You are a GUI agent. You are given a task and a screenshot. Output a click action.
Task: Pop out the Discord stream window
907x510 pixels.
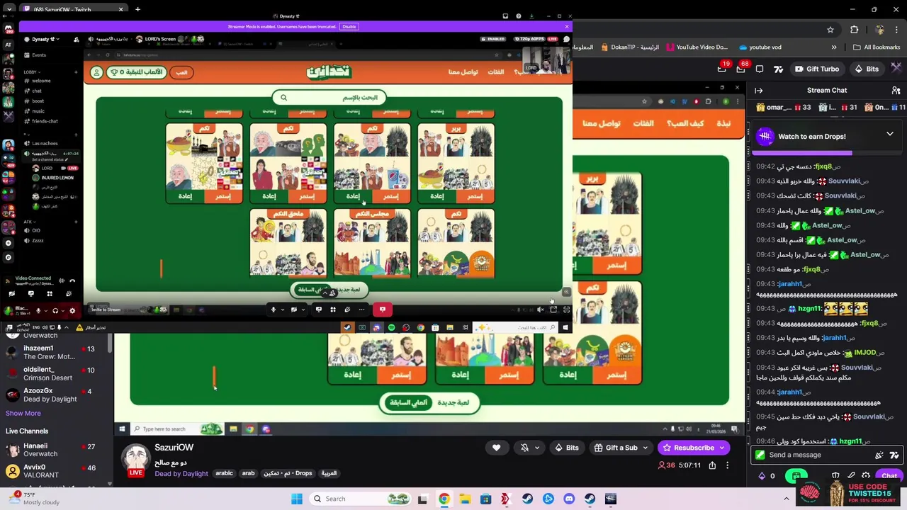tap(553, 310)
